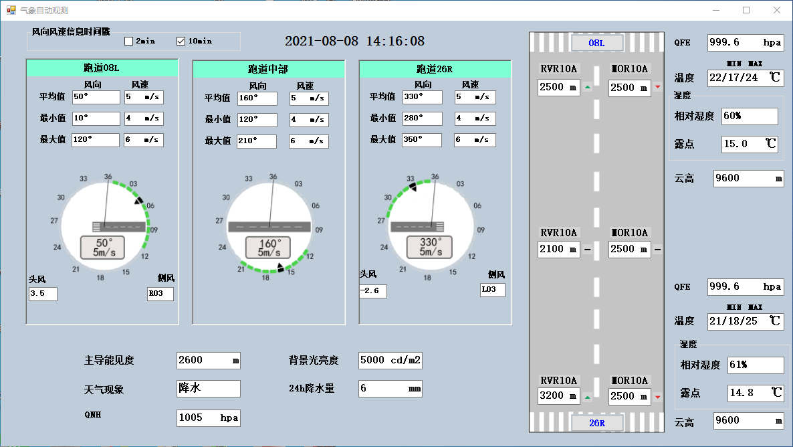Select upper cloud height field 9600 m
This screenshot has width=793, height=447.
(748, 178)
